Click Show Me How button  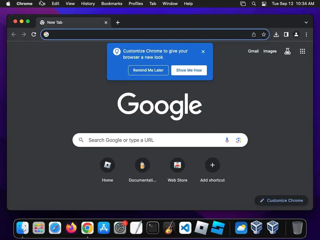tap(189, 70)
